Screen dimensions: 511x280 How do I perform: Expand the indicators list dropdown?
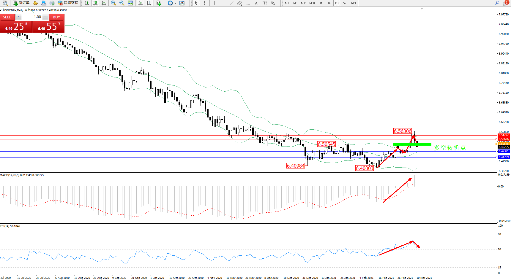point(164,3)
